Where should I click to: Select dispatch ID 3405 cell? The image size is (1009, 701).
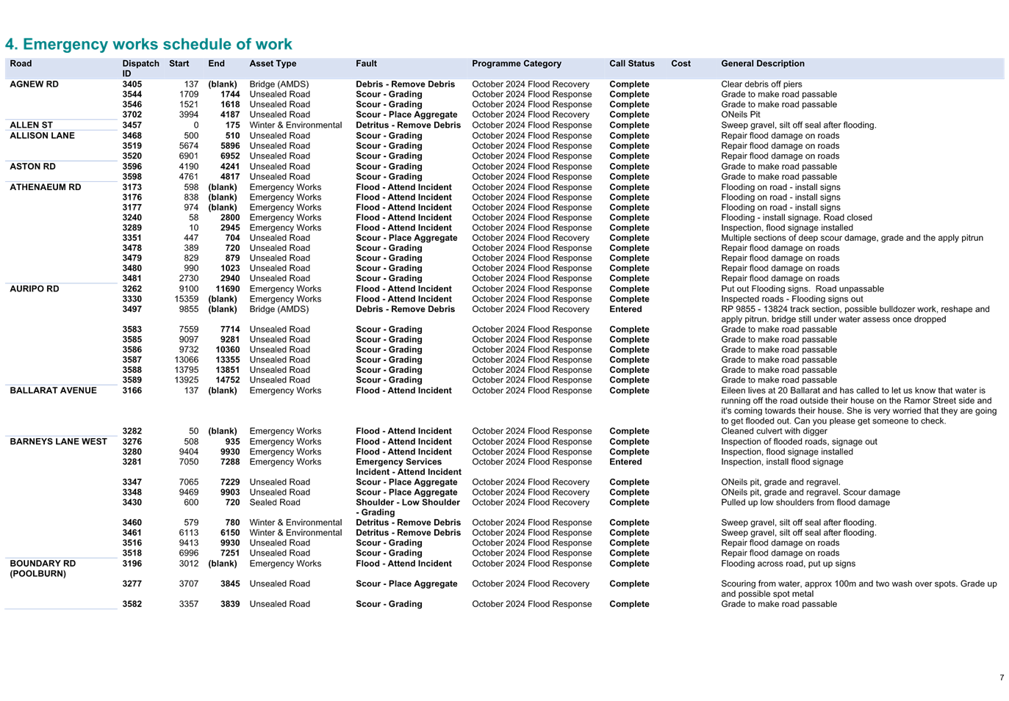(x=132, y=84)
